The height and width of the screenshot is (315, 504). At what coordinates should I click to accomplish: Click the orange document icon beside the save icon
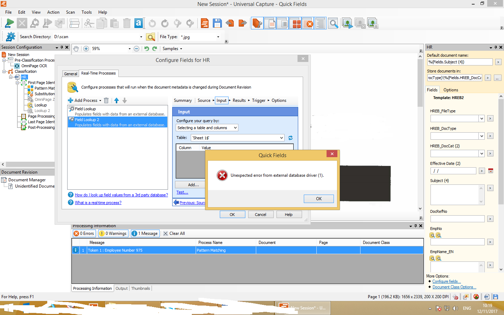(205, 23)
